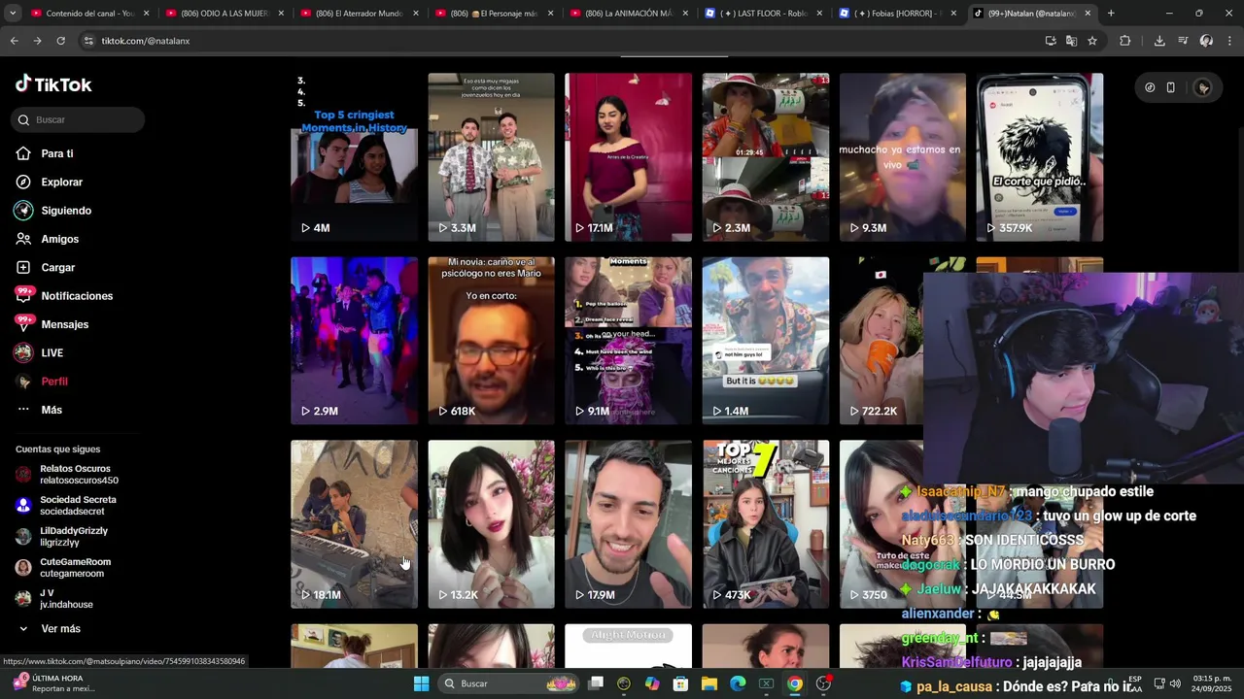Open the Top 5 cringiest Moments video
Image resolution: width=1244 pixels, height=699 pixels.
pos(354,157)
